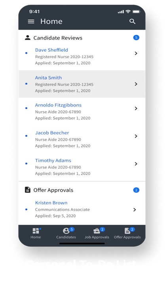Open Anita Smith candidate link
Viewport: 167px width, 297px height.
tap(48, 78)
